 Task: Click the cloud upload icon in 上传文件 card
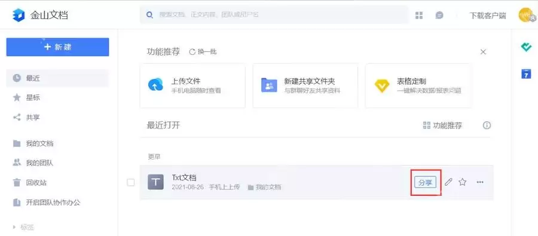(156, 85)
